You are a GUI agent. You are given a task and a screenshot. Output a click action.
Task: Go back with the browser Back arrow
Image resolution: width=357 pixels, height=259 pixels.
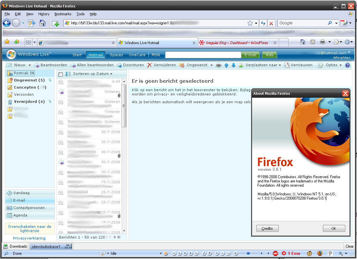6,23
